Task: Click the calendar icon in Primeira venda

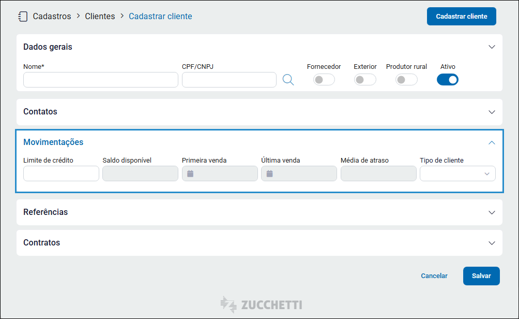Action: (x=190, y=173)
